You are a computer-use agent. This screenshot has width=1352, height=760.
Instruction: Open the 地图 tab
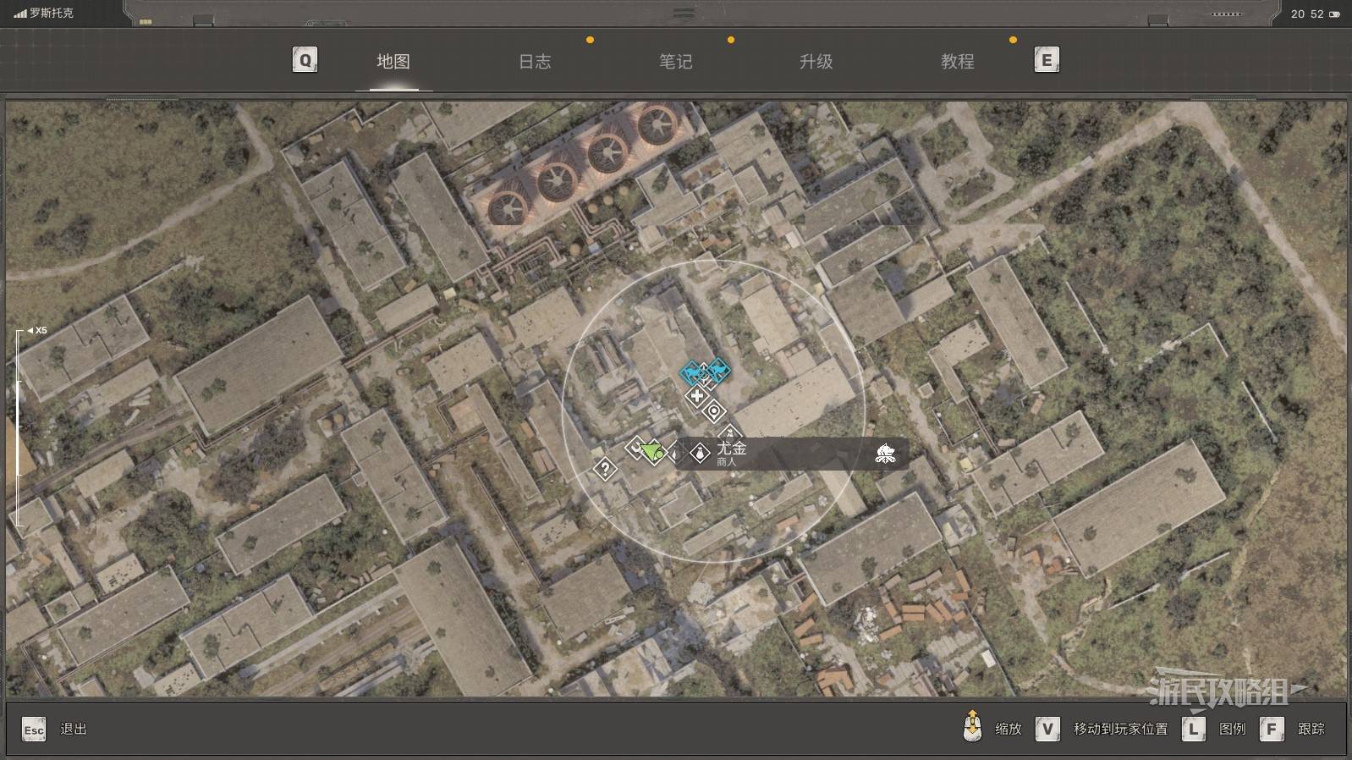point(393,61)
